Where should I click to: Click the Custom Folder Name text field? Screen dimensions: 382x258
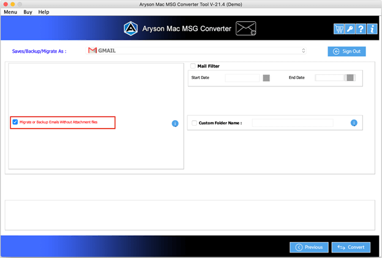(293, 123)
